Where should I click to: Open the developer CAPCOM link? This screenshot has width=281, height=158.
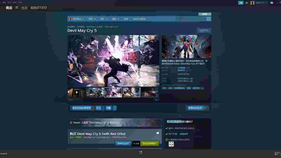pos(185,79)
